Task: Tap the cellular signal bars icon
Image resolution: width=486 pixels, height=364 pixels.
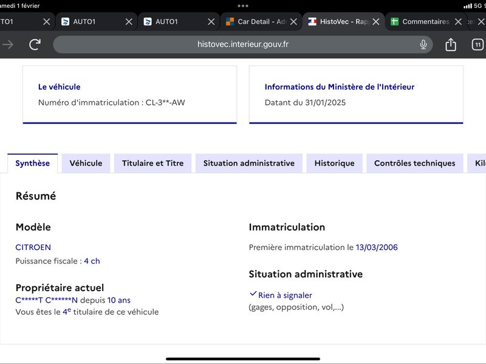Action: (x=468, y=6)
